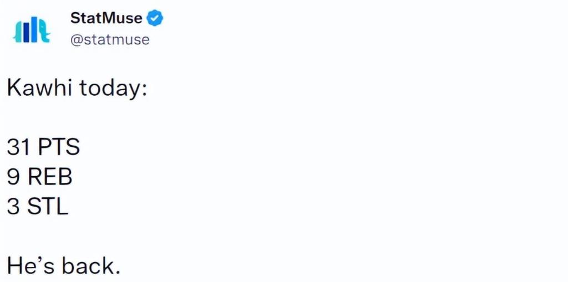Click the number '9' before REB
Viewport: 568px width, 282px height.
point(13,177)
